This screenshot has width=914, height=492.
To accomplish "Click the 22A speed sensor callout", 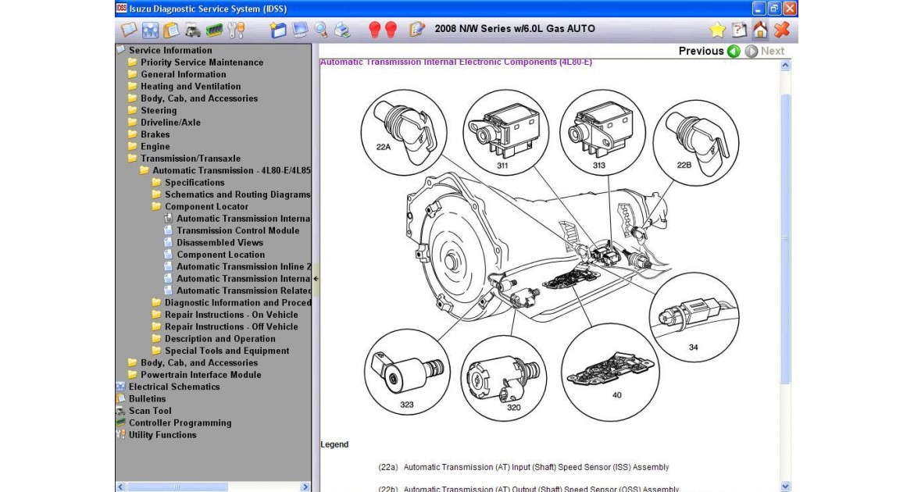I will 403,132.
